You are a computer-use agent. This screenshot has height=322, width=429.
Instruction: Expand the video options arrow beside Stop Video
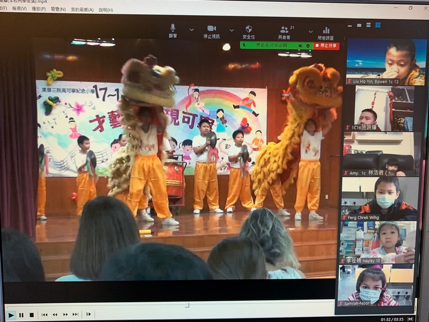click(x=232, y=30)
